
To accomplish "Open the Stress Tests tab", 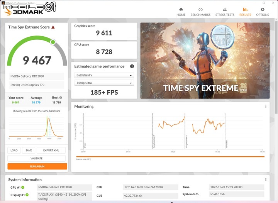I will (x=225, y=12).
